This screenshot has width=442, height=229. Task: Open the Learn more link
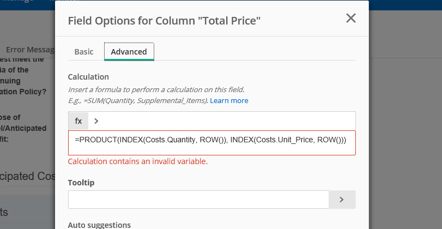(229, 100)
